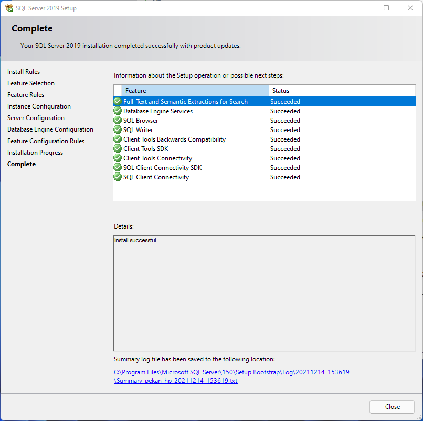423x421 pixels.
Task: Select Feature Configuration Rules step
Action: click(x=46, y=141)
